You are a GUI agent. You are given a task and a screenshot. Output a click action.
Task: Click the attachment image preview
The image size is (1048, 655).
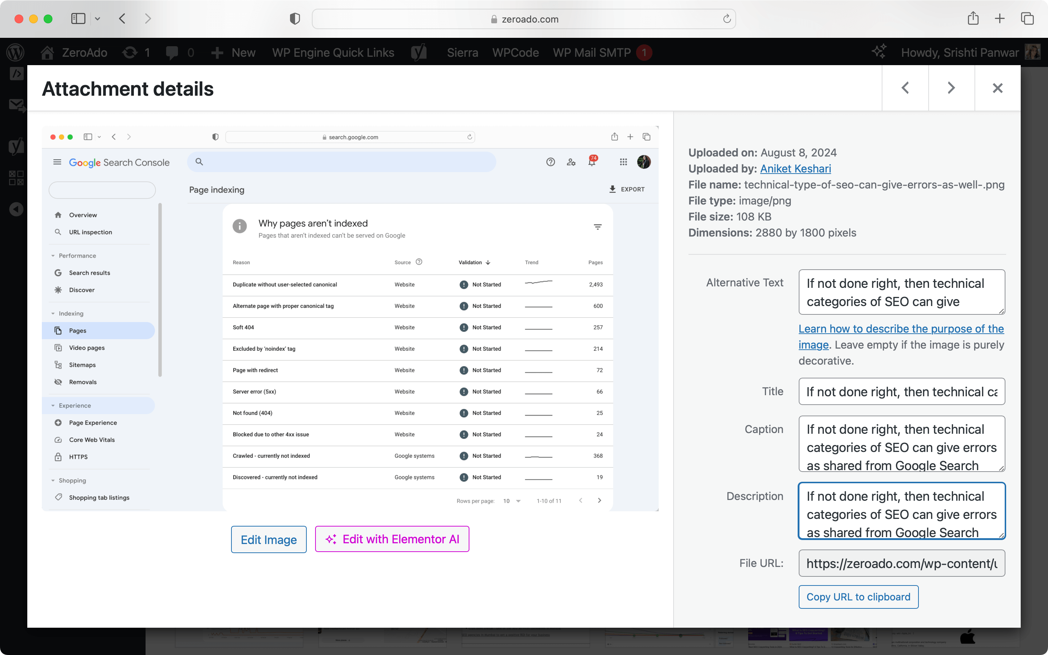click(350, 318)
